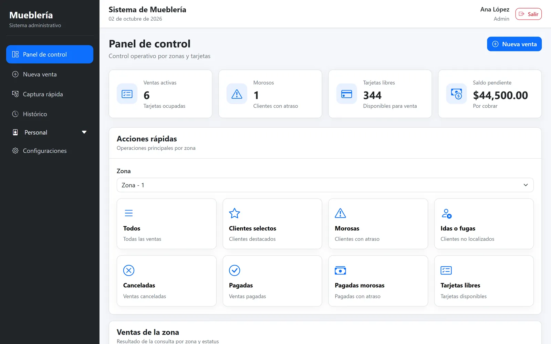Go to Captura rápida in sidebar
551x344 pixels.
50,94
